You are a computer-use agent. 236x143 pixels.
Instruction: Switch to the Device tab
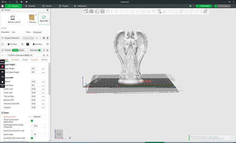pyautogui.click(x=47, y=6)
